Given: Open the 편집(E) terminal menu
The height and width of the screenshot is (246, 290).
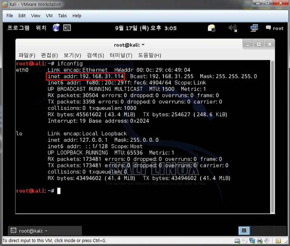Looking at the screenshot, I should tap(50, 55).
